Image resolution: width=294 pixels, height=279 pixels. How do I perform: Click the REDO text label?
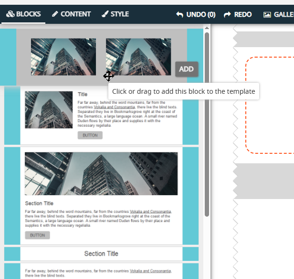243,14
